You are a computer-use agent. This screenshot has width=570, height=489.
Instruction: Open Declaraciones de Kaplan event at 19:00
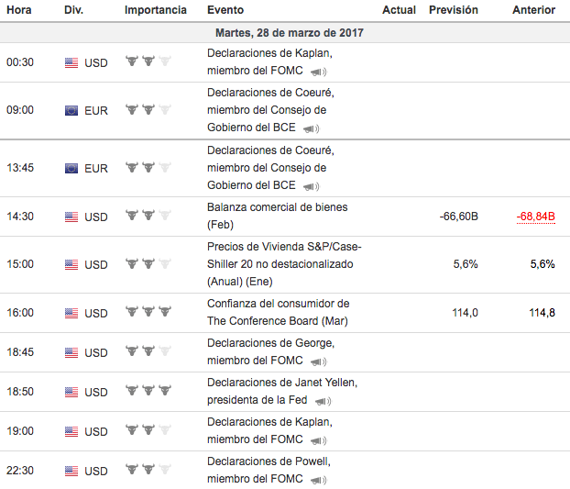click(x=269, y=422)
